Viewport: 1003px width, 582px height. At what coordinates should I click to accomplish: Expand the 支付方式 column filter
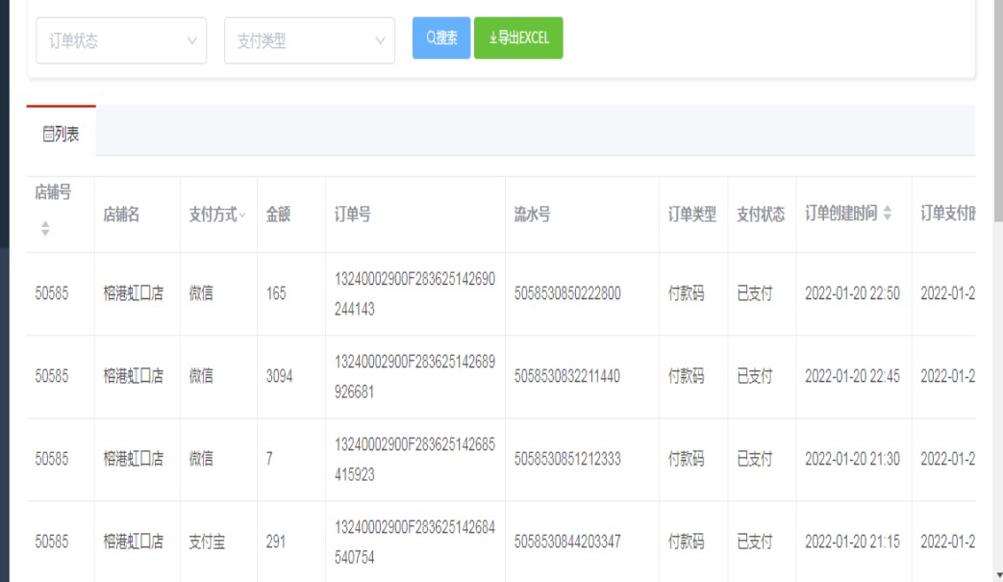tap(241, 215)
